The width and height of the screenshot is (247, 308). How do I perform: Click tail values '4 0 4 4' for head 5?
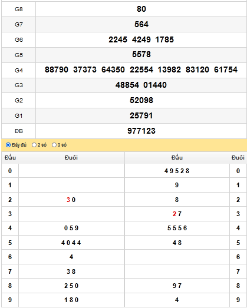point(71,243)
